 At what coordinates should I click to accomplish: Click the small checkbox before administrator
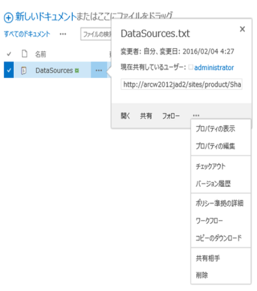tap(191, 67)
